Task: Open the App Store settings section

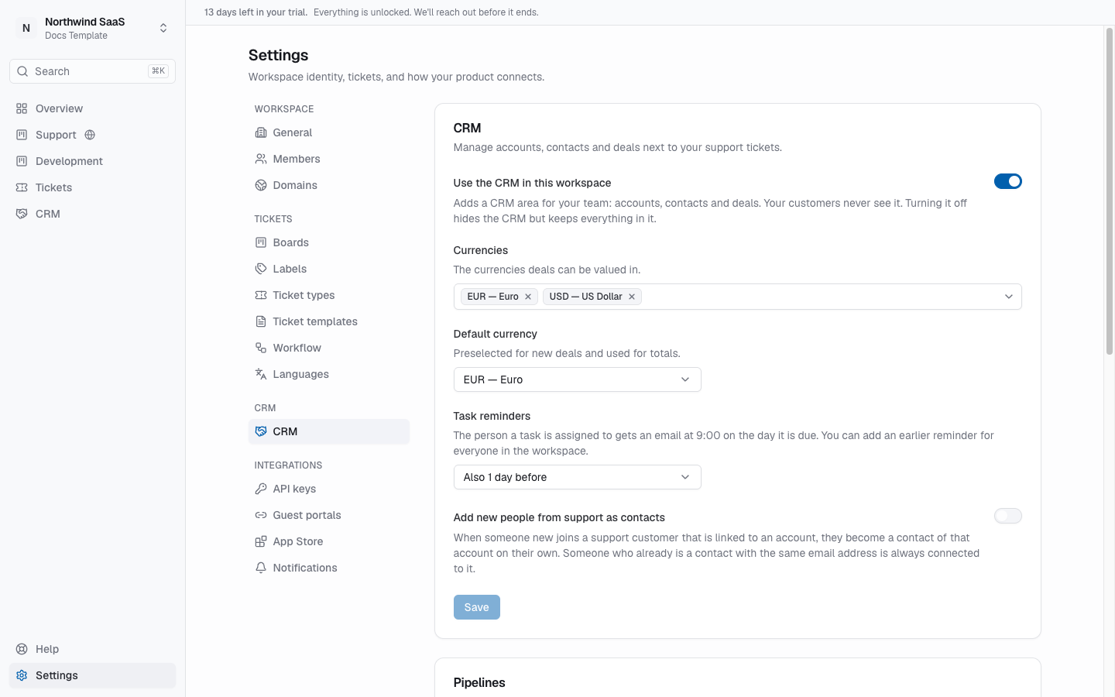Action: point(329,541)
